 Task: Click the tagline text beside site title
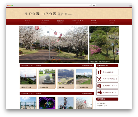pyautogui.click(x=66, y=14)
